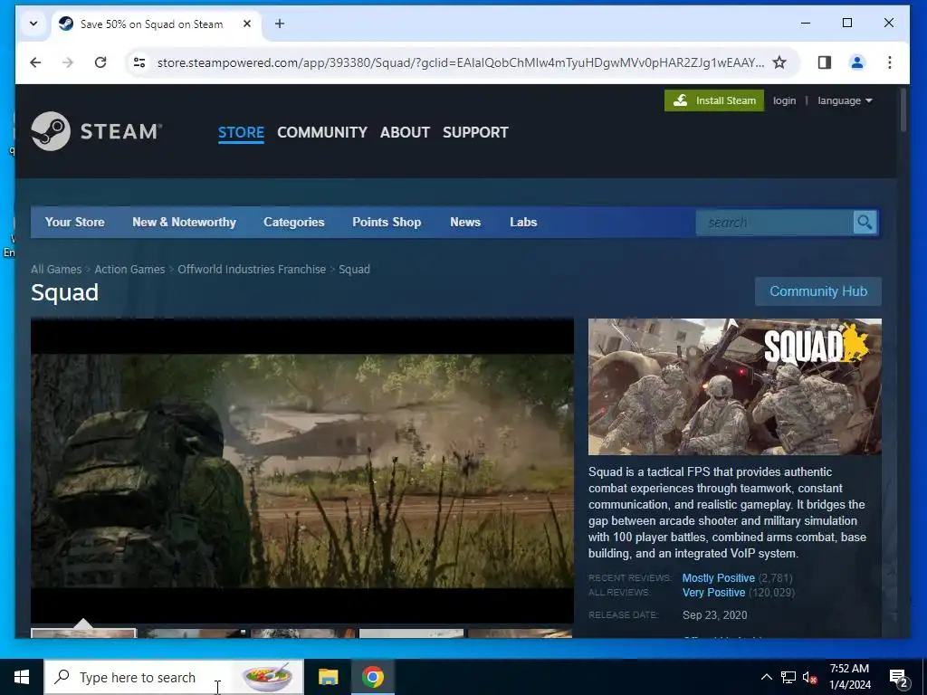Image resolution: width=927 pixels, height=695 pixels.
Task: Open Chrome's tab search chevron
Action: (33, 24)
